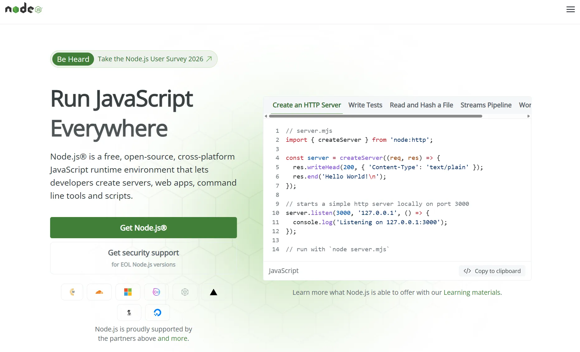Click the 'starts a simple http server' comment
The image size is (580, 352).
[377, 204]
